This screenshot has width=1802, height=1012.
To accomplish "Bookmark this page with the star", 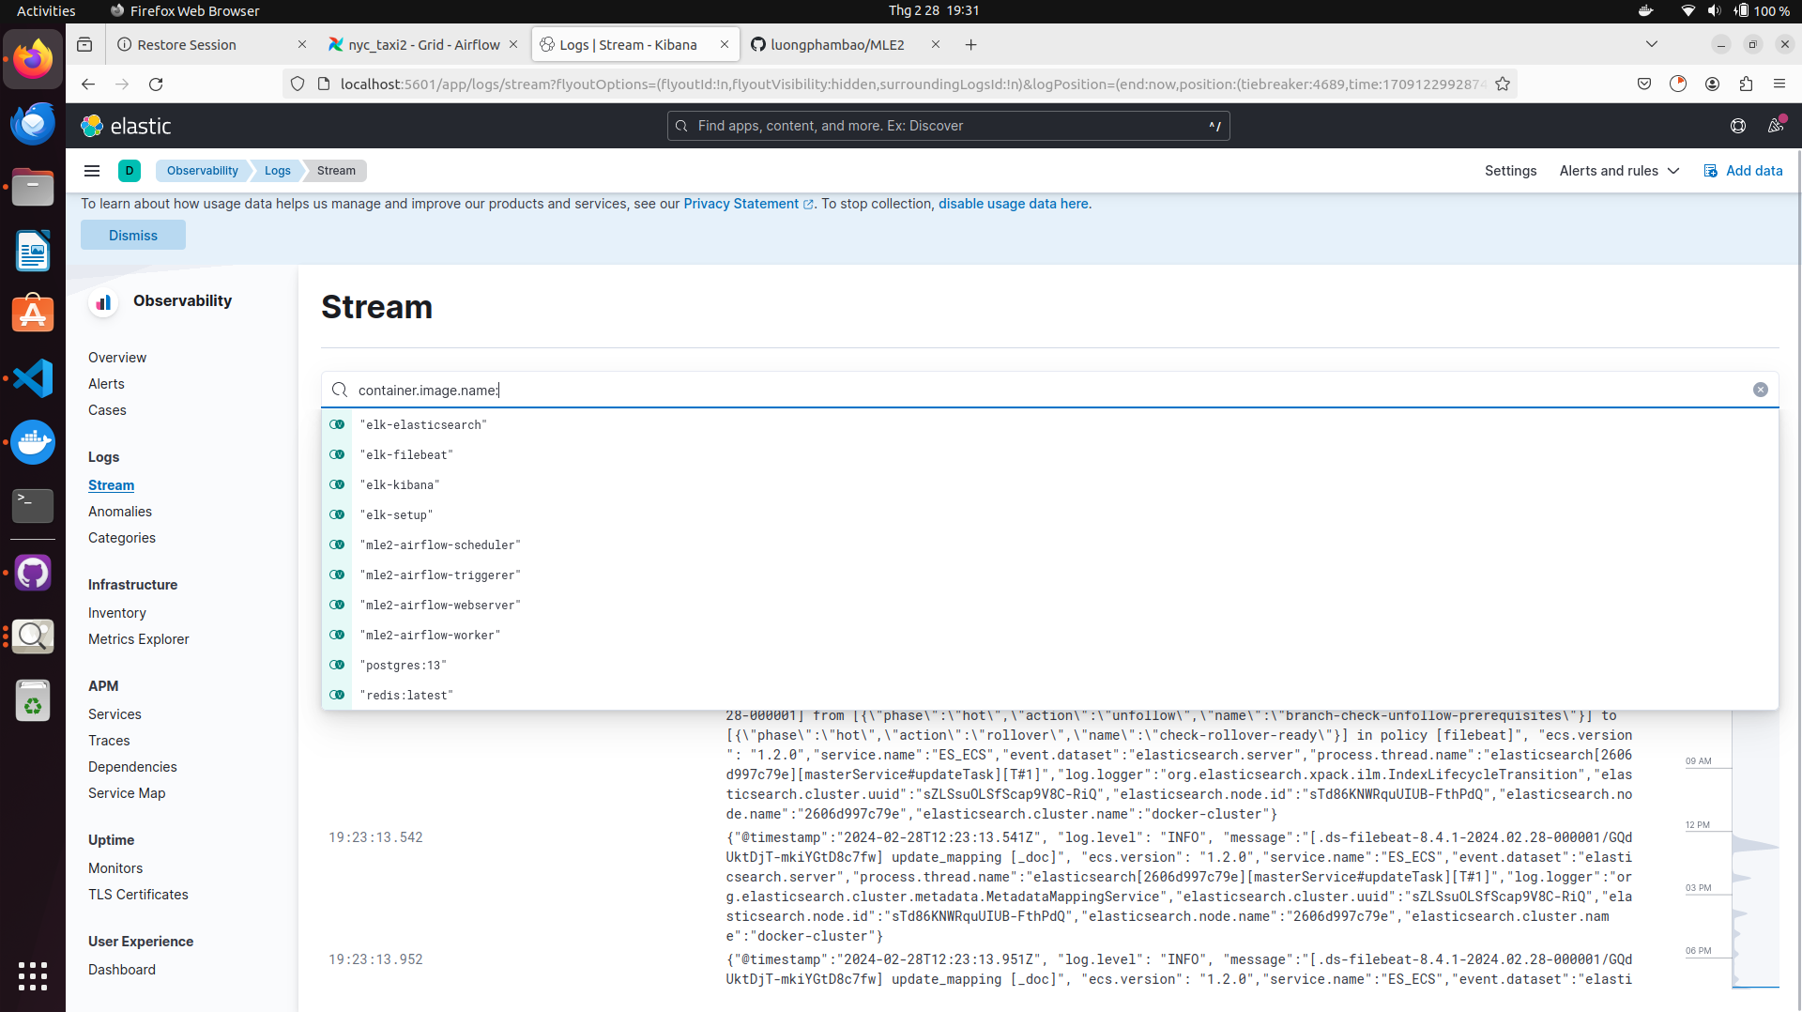I will point(1503,84).
